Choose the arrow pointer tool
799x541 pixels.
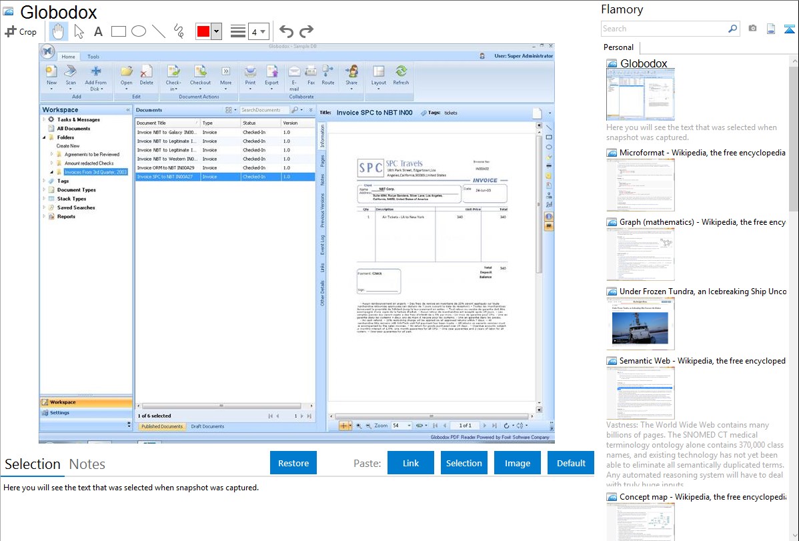click(x=79, y=31)
